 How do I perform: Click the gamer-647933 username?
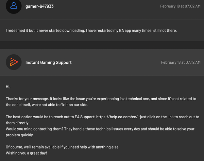pyautogui.click(x=39, y=6)
